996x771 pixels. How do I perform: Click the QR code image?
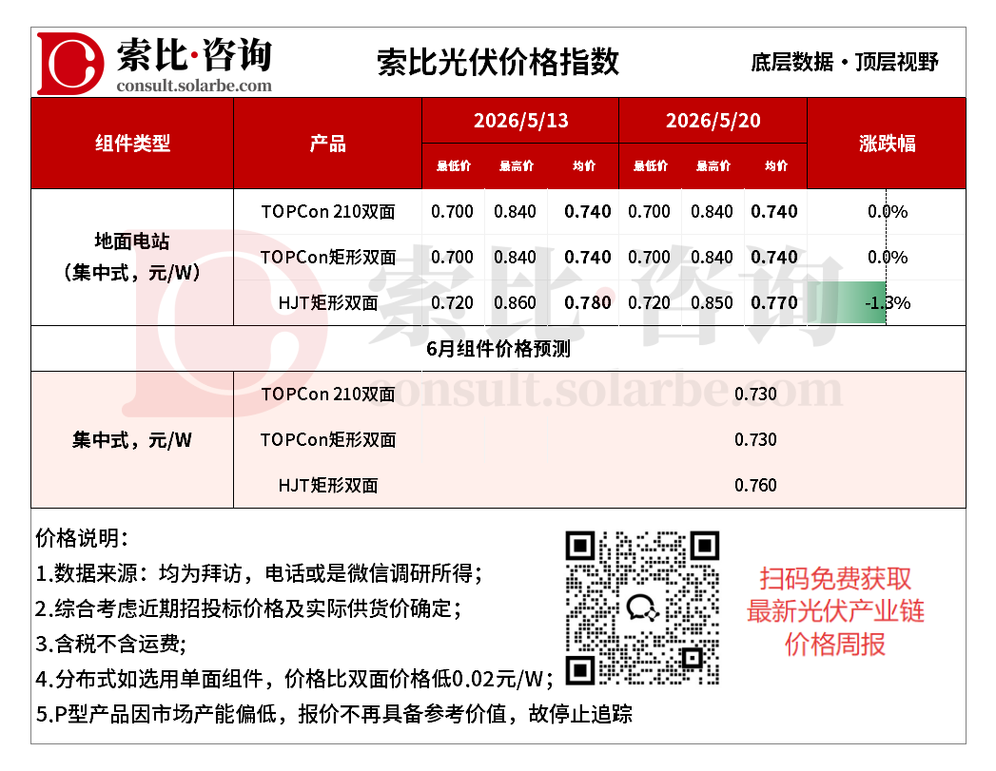(x=642, y=607)
